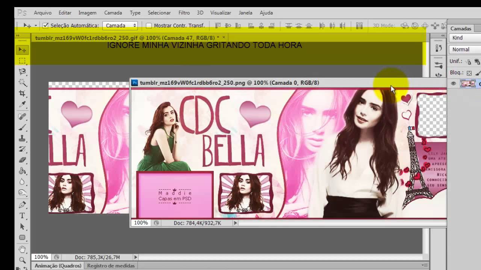Click the Photoshop logo icon
The image size is (481, 270).
click(x=22, y=13)
